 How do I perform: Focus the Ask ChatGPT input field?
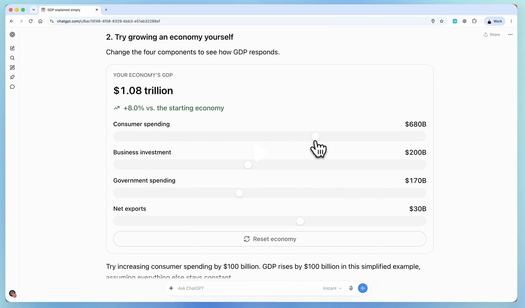(248, 288)
